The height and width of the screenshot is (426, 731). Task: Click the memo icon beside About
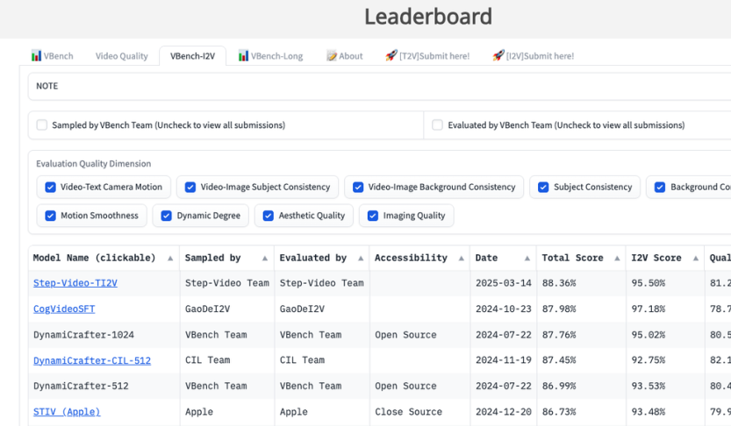pos(332,56)
